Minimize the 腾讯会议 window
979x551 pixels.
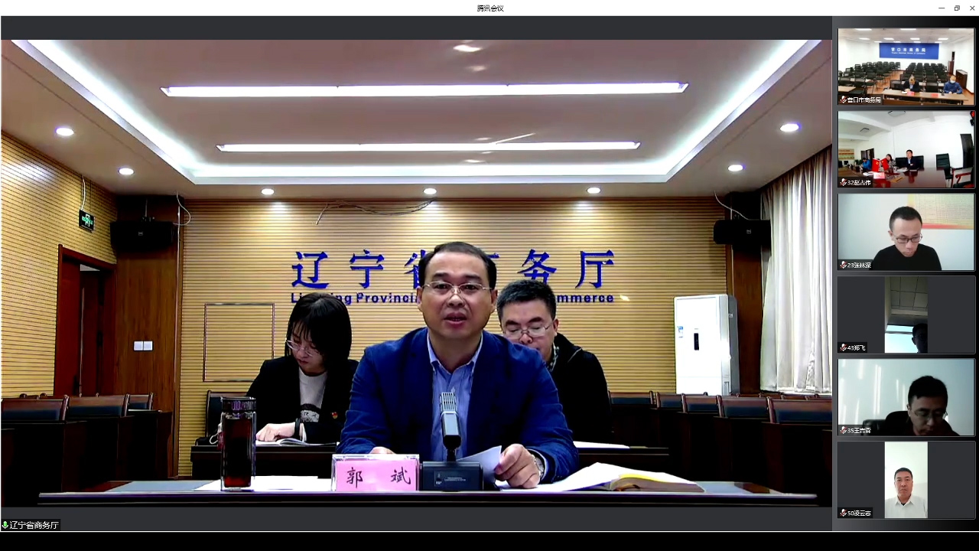tap(941, 8)
